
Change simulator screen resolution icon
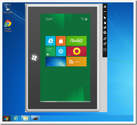105,50
